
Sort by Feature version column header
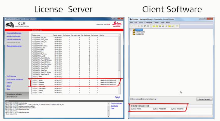click(57, 35)
